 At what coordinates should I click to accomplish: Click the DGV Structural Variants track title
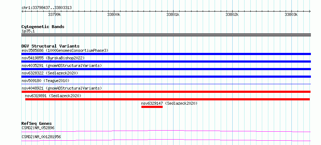click(50, 46)
